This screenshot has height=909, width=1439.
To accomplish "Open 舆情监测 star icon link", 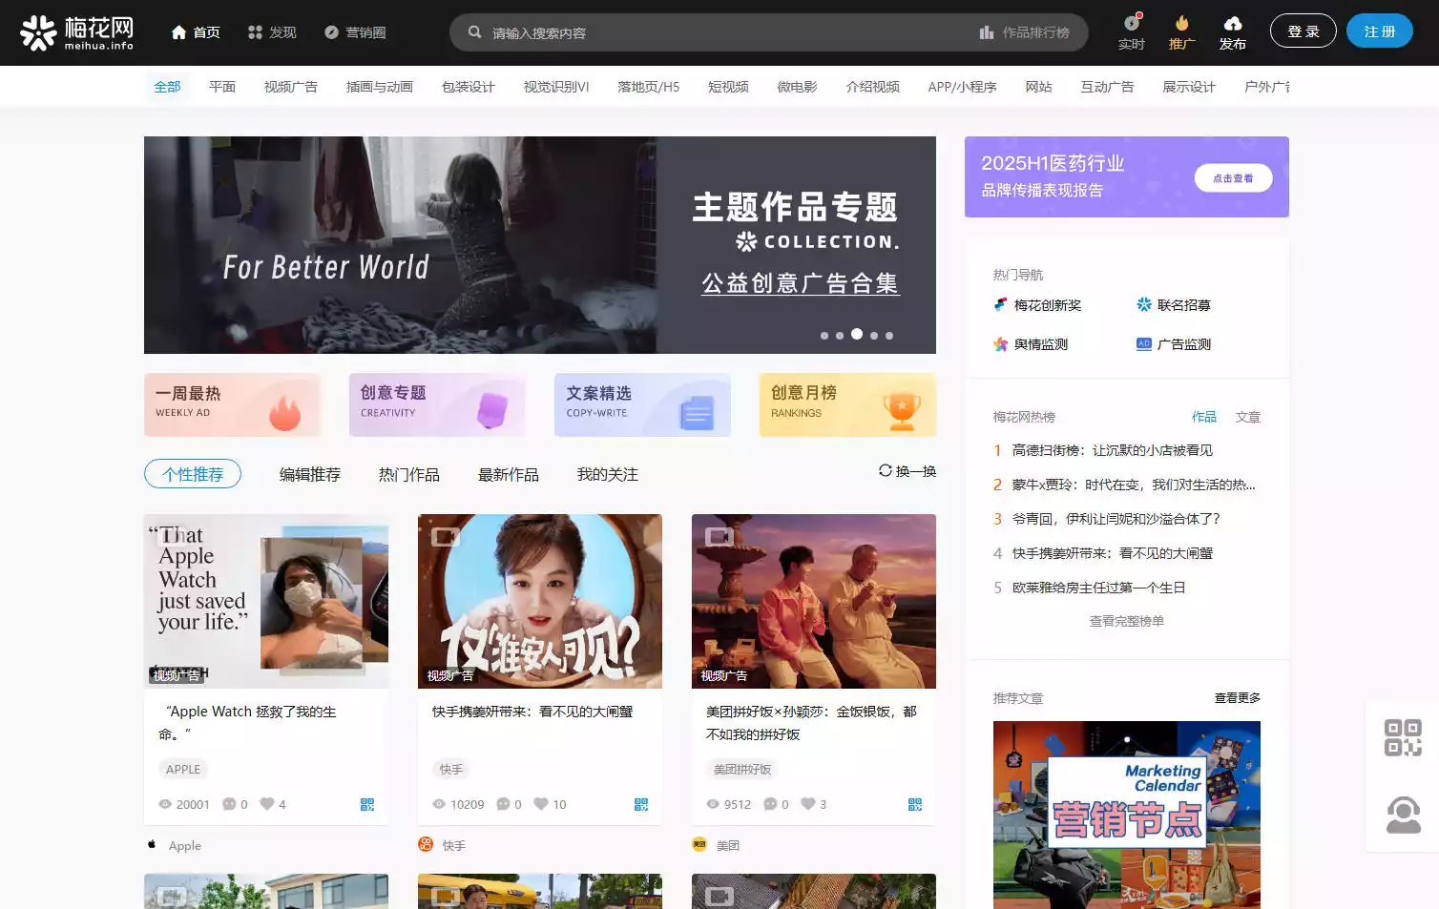I will click(1000, 344).
